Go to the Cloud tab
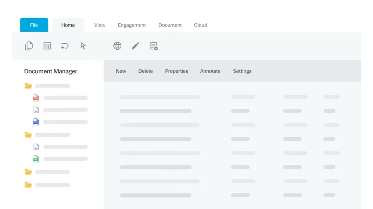The height and width of the screenshot is (209, 373). pyautogui.click(x=200, y=25)
